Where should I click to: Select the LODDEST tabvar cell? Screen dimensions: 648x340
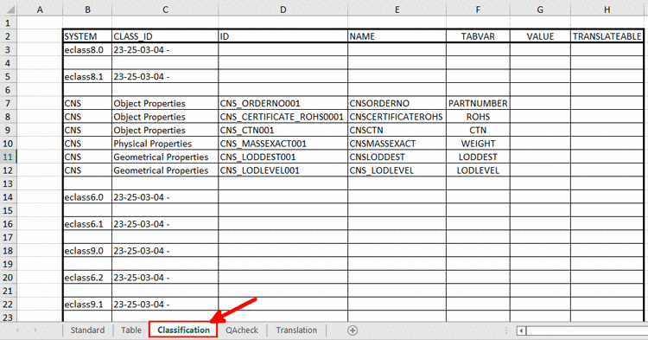478,157
